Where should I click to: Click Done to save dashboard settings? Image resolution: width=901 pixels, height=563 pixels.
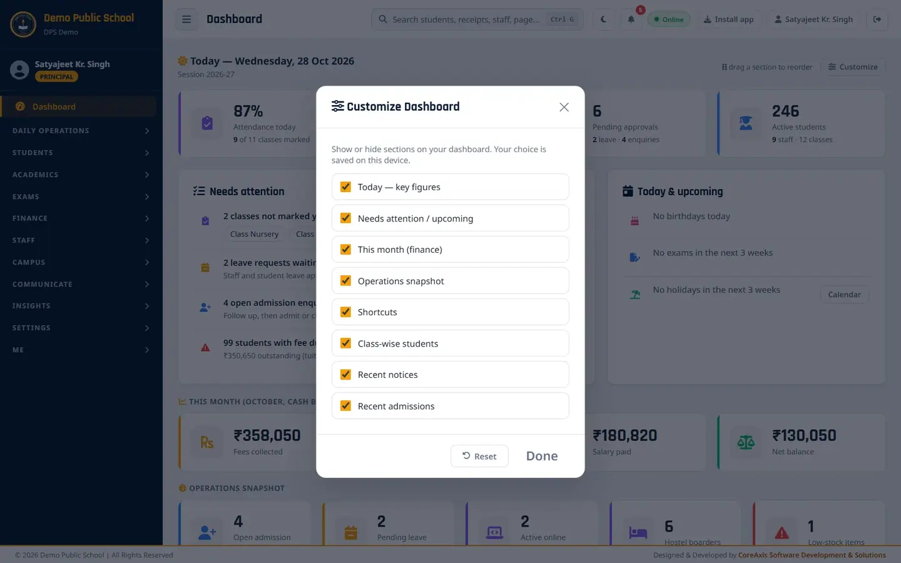click(x=542, y=456)
